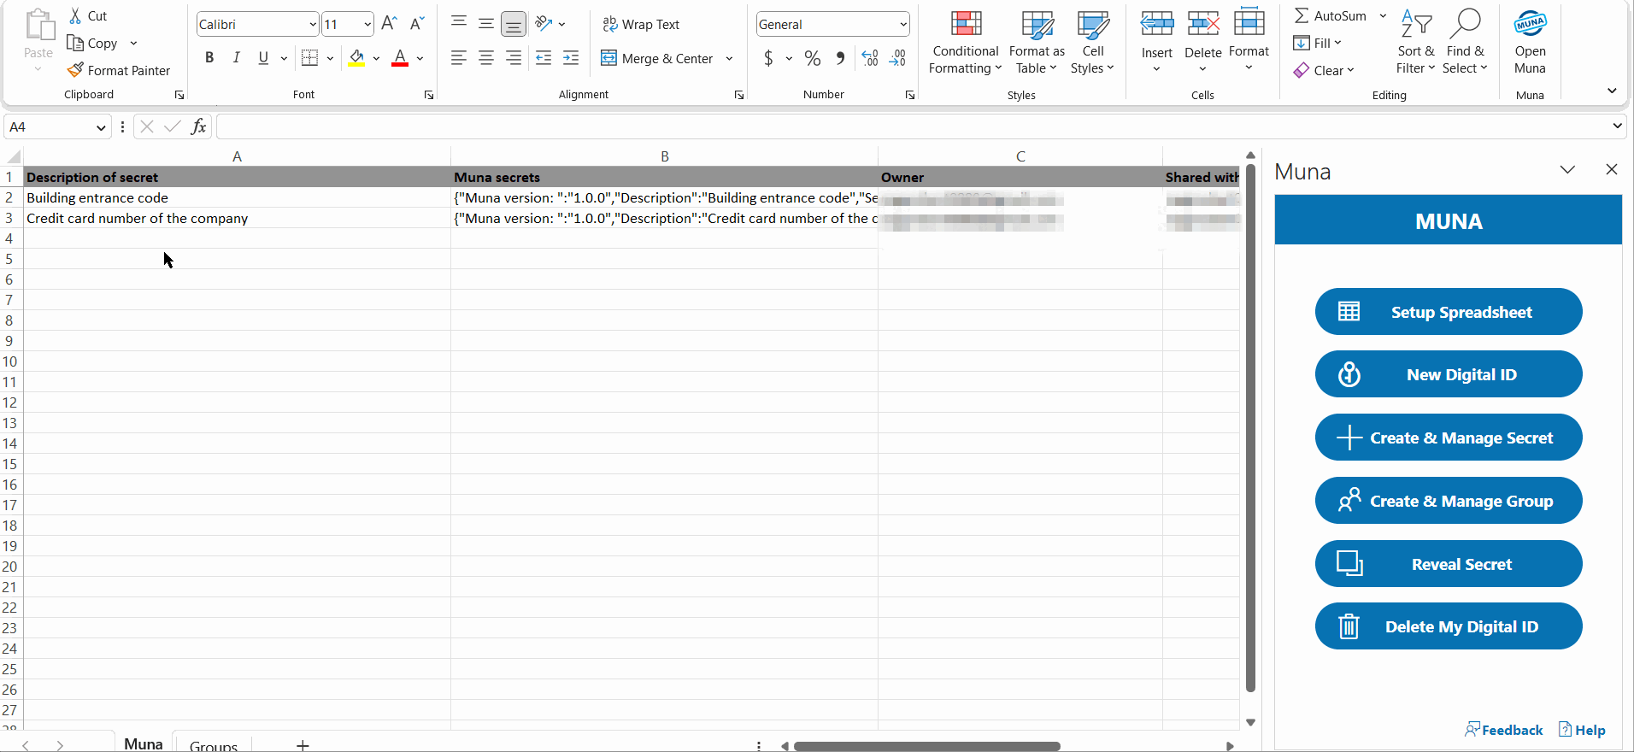Switch to the Groups sheet tab
Screen dimensions: 1634x752
[214, 745]
